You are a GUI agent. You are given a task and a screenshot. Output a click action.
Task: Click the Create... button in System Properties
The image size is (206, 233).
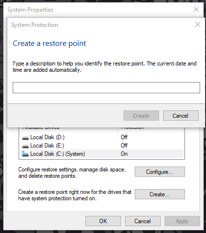[160, 194]
